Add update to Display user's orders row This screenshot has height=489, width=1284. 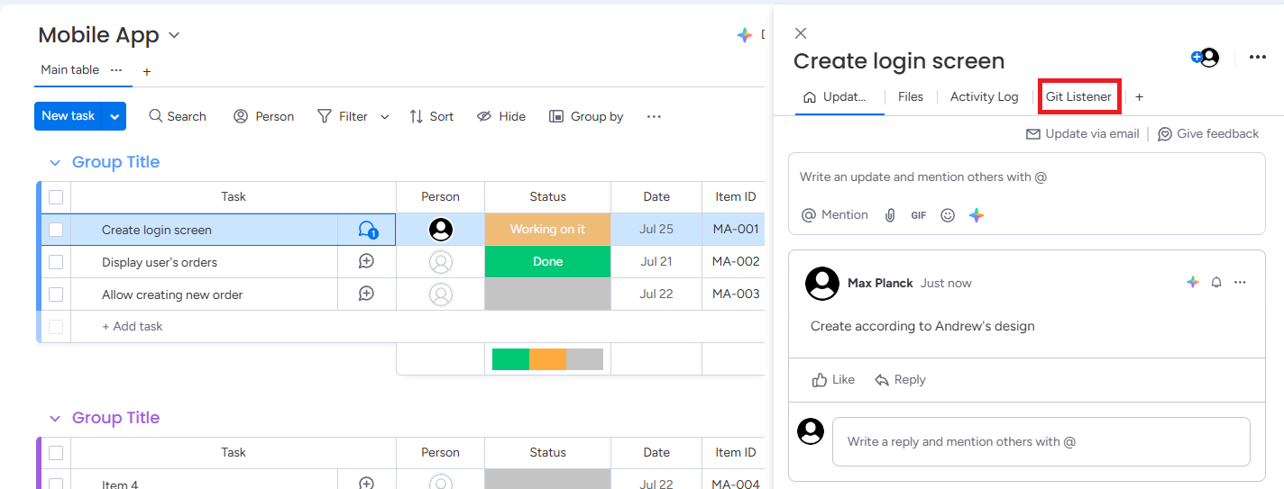[x=366, y=262]
